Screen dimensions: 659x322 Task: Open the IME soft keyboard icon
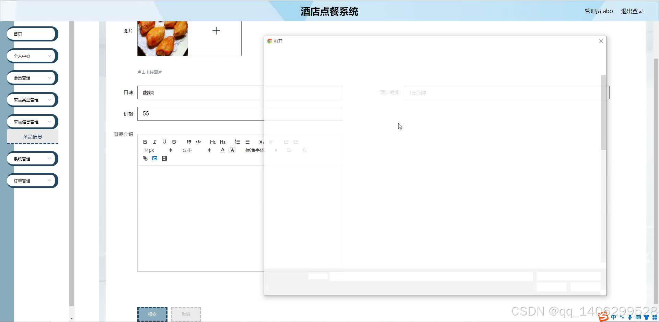click(638, 317)
